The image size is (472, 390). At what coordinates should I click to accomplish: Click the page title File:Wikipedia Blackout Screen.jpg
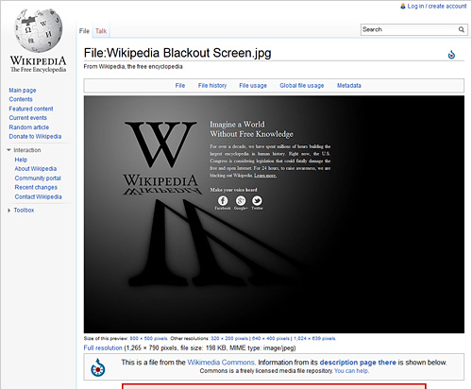(177, 53)
